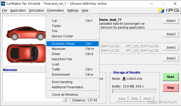Choose Input from File entry
The width and height of the screenshot is (181, 106).
[72, 59]
